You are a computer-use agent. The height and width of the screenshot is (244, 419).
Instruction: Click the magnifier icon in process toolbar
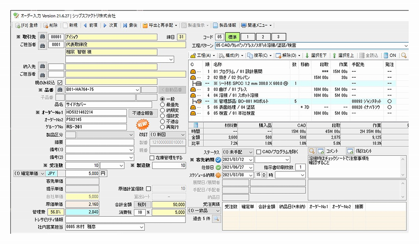pyautogui.click(x=404, y=56)
